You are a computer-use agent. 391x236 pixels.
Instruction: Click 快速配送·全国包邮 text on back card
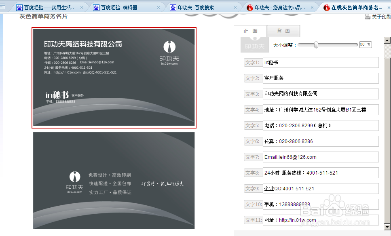coord(110,183)
